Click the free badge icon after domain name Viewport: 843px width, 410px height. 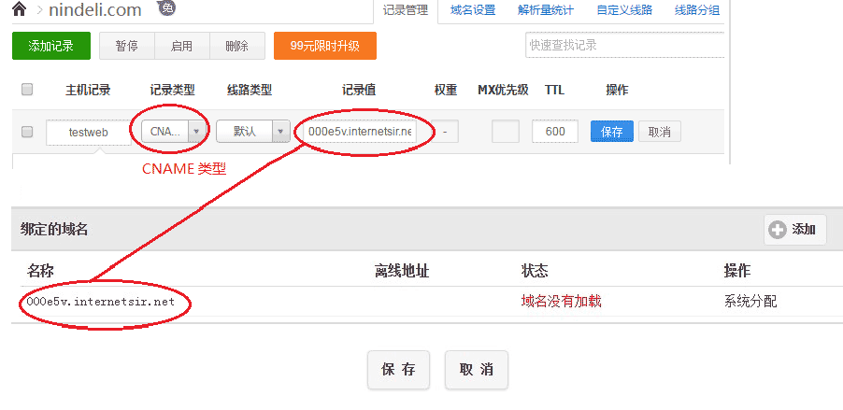point(165,7)
